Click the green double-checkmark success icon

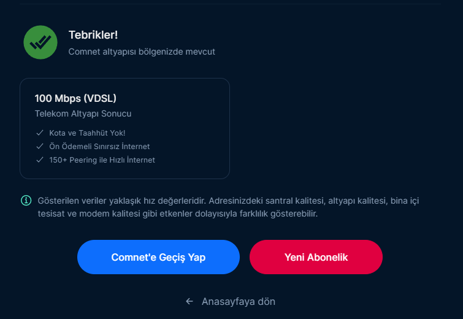pos(40,42)
